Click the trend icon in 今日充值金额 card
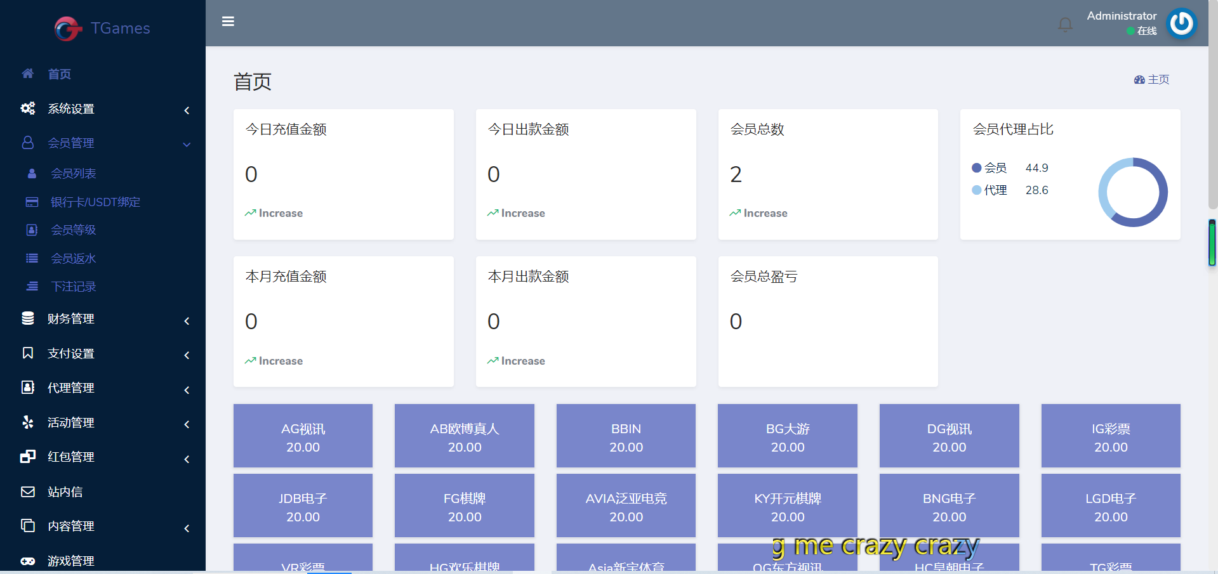This screenshot has width=1218, height=574. point(251,213)
